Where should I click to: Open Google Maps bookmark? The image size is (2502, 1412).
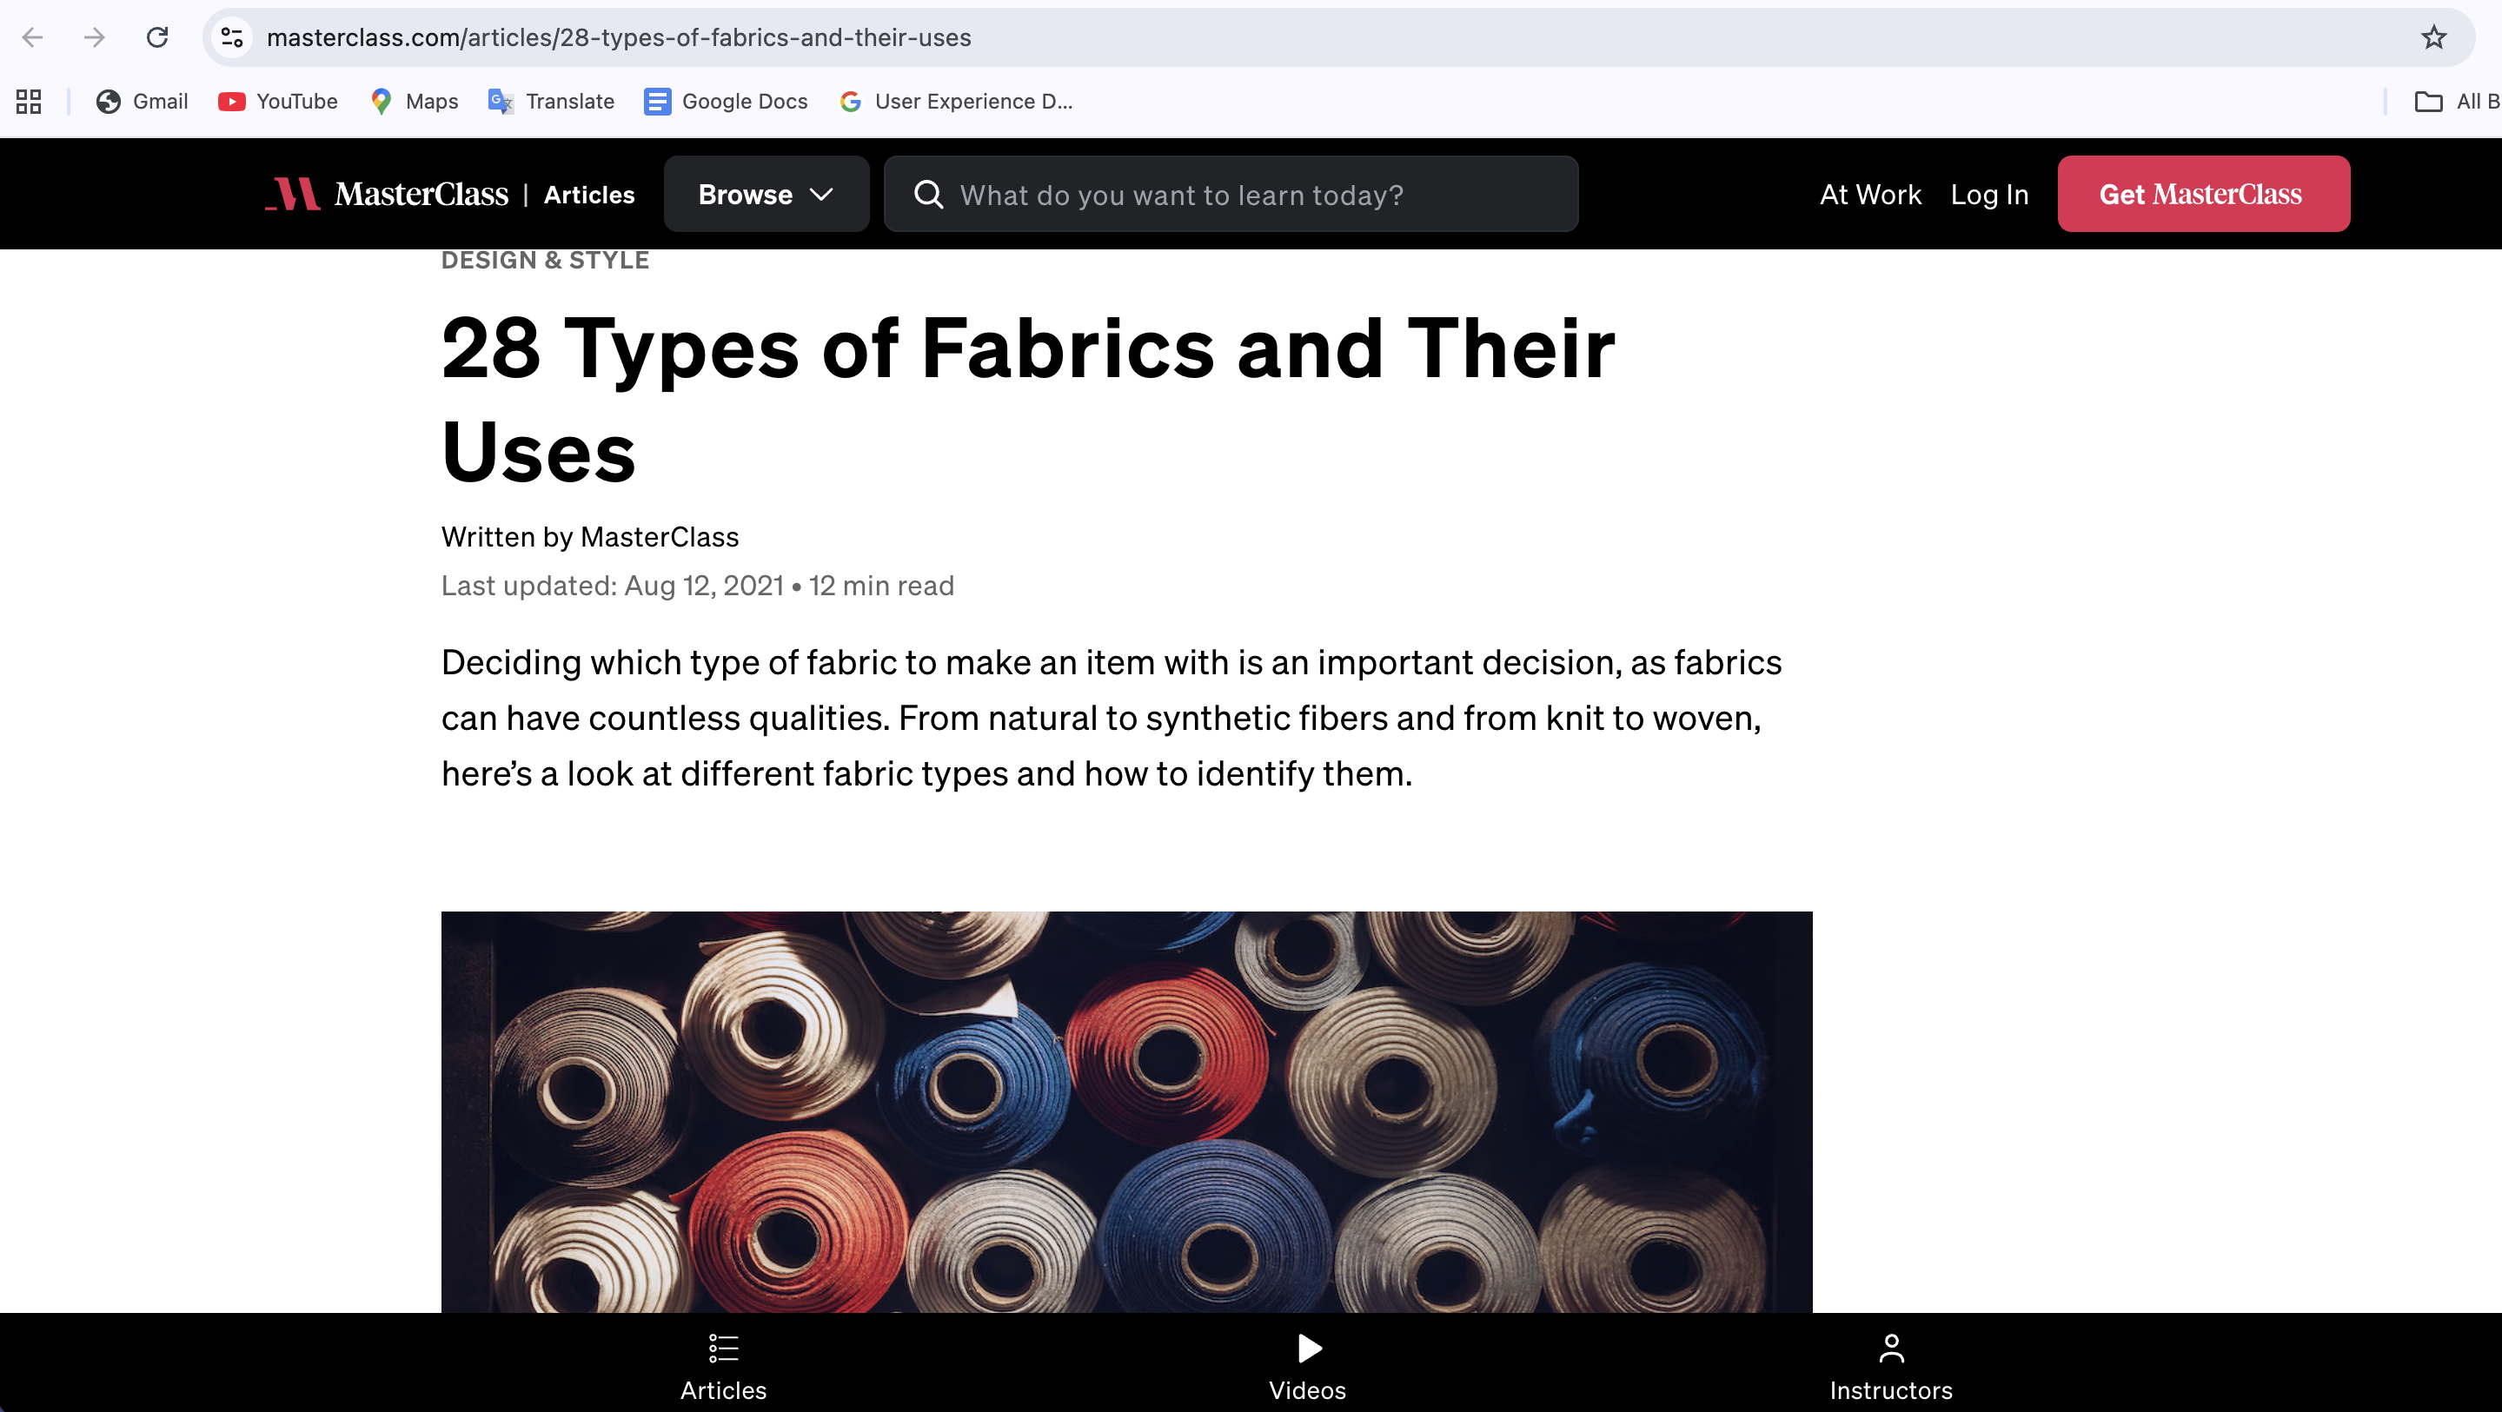click(x=413, y=101)
